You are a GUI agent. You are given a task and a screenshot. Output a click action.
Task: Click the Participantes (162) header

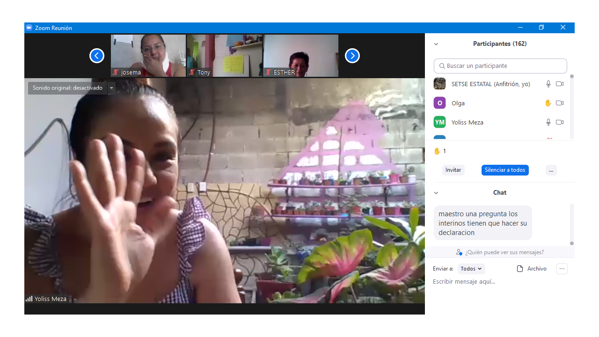[x=500, y=44]
